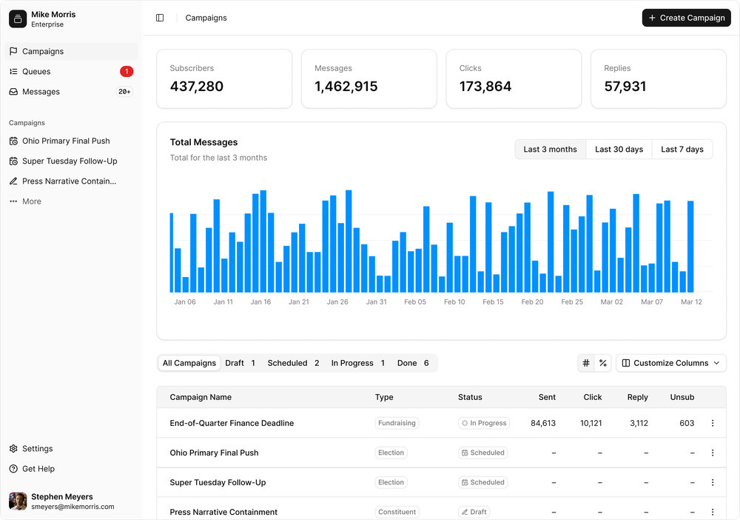Open row menu for Super Tuesday Follow-Up

(x=713, y=483)
